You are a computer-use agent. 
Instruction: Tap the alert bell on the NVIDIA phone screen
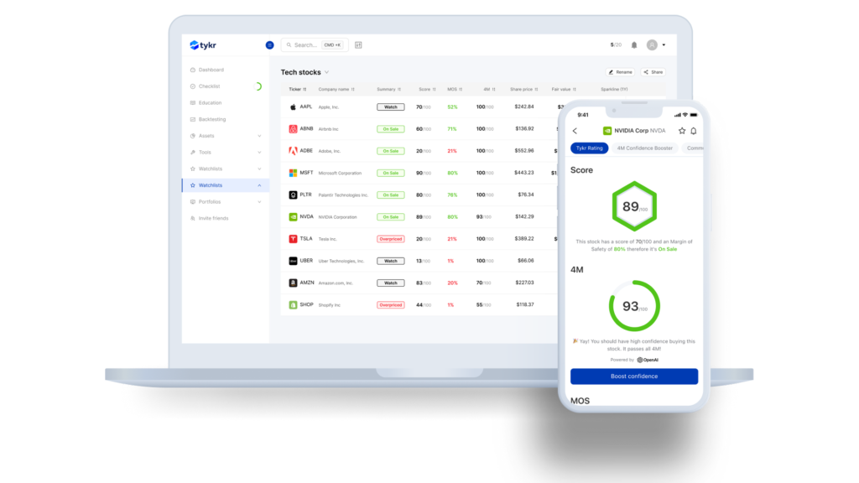pyautogui.click(x=694, y=131)
